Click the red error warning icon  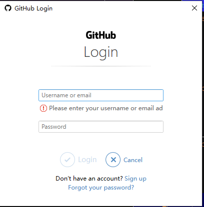point(43,108)
